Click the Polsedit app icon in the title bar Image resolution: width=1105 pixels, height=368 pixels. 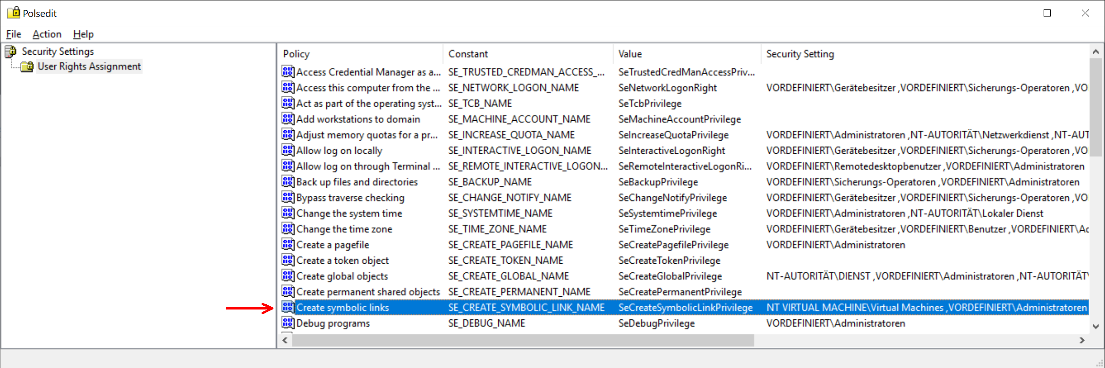pyautogui.click(x=14, y=13)
